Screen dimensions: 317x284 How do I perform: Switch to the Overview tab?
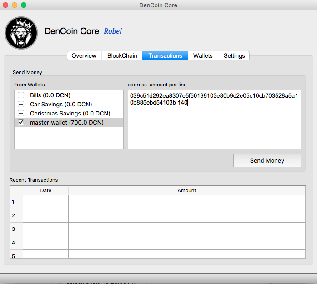pos(84,56)
